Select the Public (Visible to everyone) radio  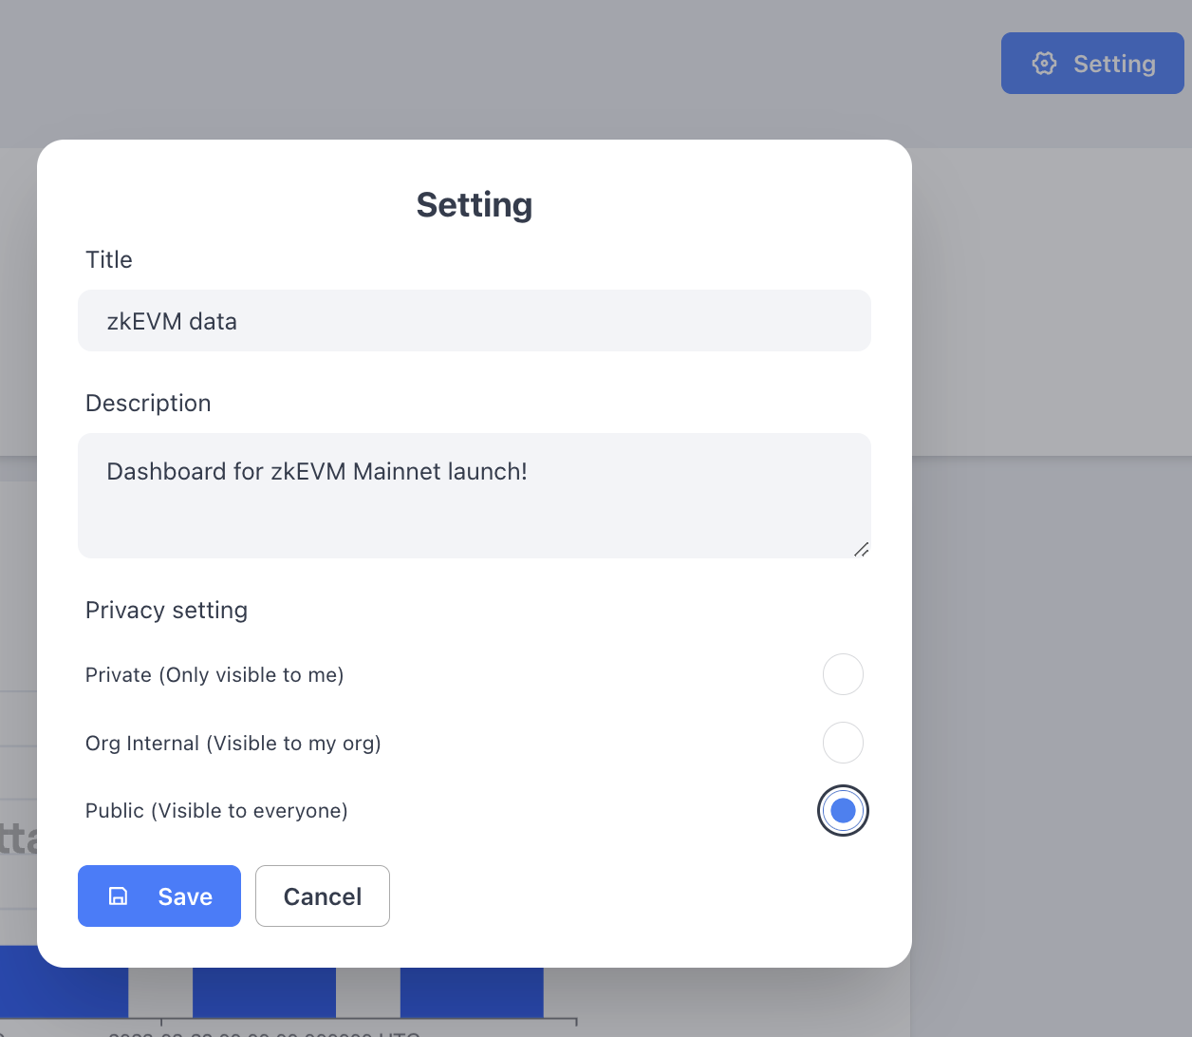click(x=843, y=811)
